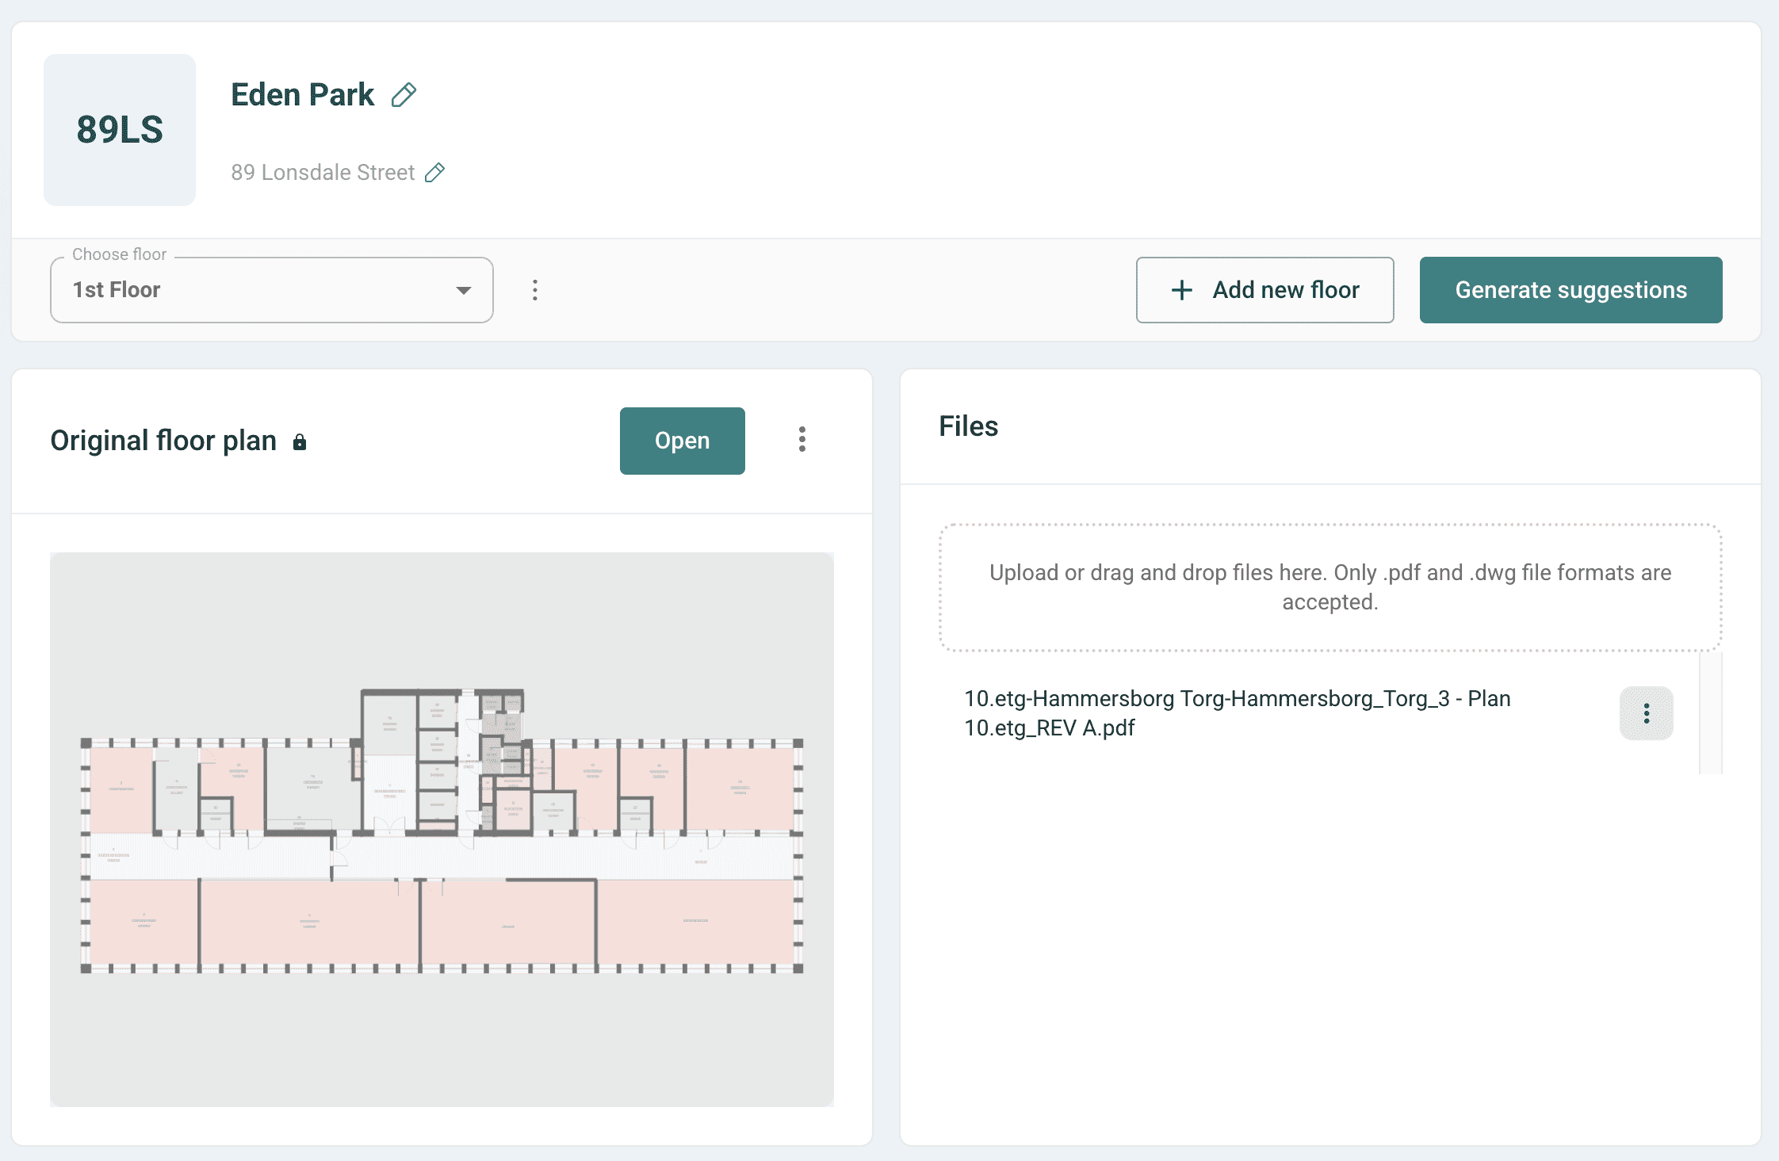Open the three-dot menu for the uploaded PDF
Image resolution: width=1779 pixels, height=1161 pixels.
point(1646,712)
